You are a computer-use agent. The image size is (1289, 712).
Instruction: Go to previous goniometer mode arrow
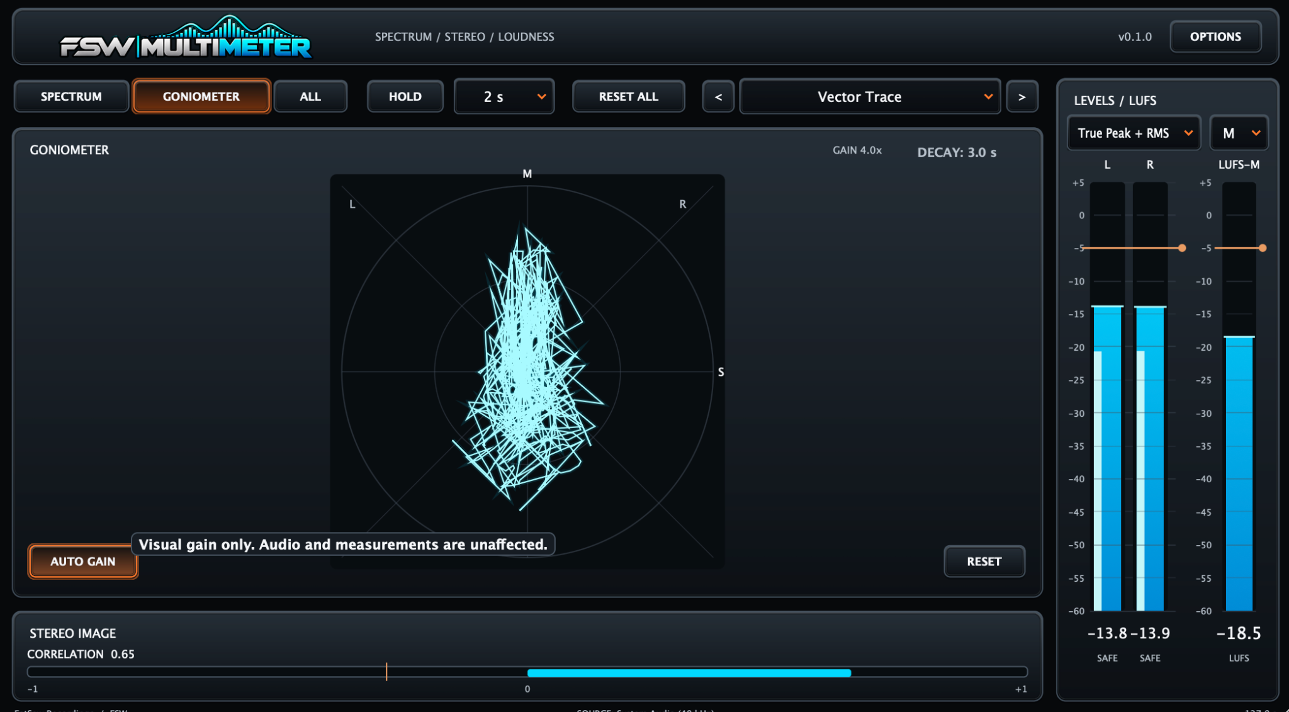(x=718, y=97)
